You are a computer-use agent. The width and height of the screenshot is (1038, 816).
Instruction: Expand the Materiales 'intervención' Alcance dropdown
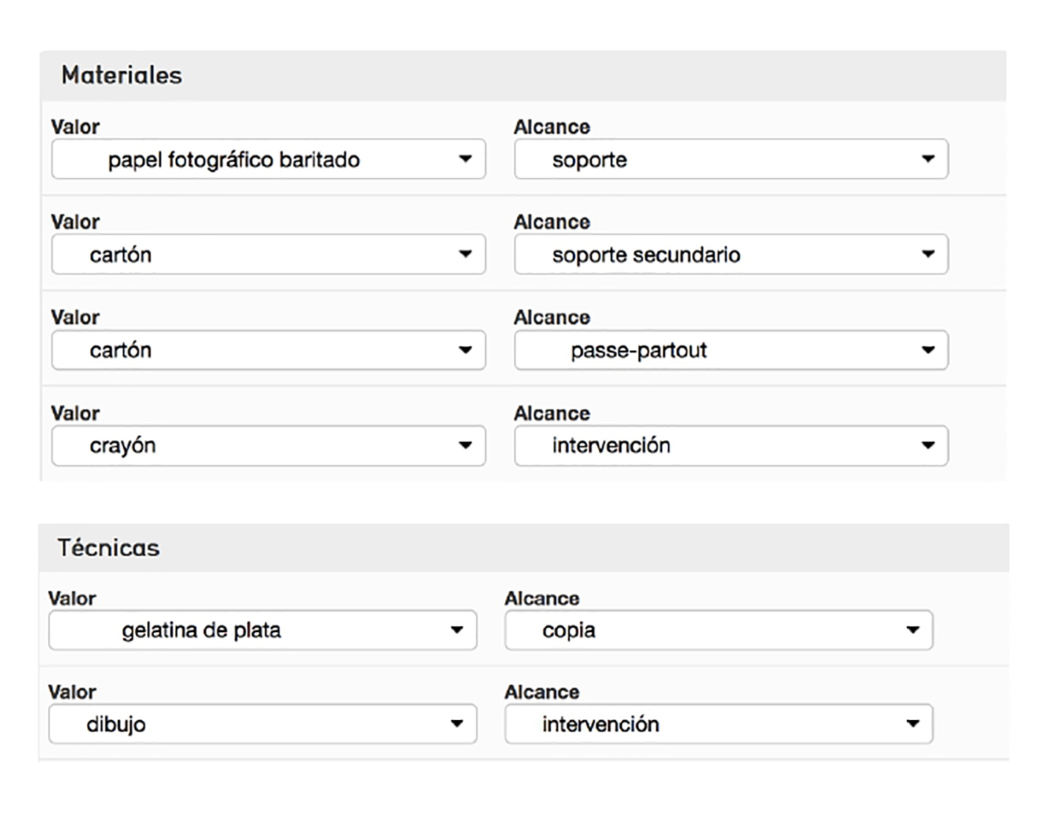(730, 445)
